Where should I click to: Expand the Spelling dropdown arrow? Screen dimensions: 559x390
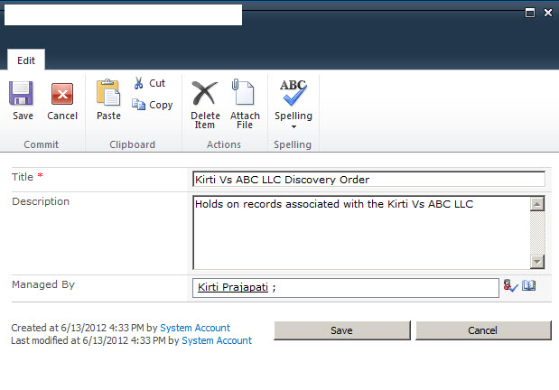tap(293, 126)
